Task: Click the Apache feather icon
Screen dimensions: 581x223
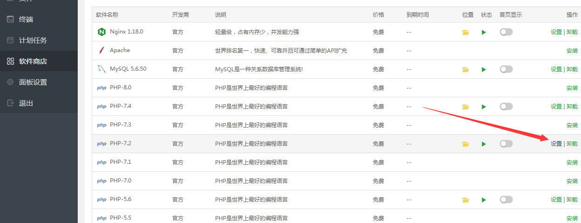Action: click(101, 50)
